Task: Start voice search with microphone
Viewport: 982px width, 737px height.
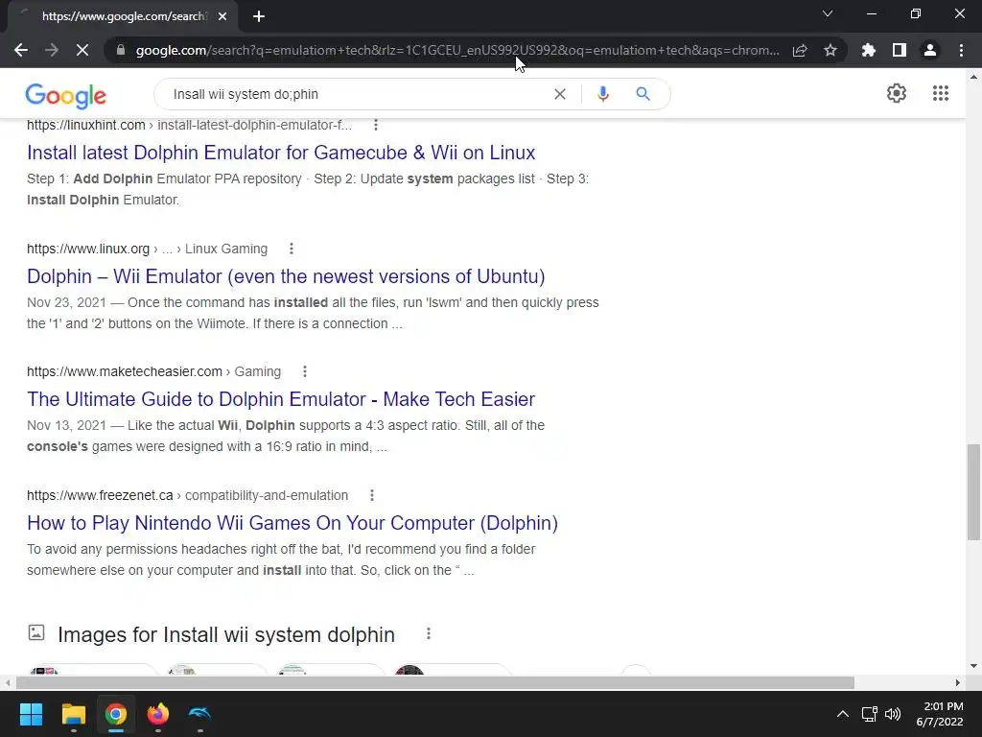Action: [x=603, y=94]
